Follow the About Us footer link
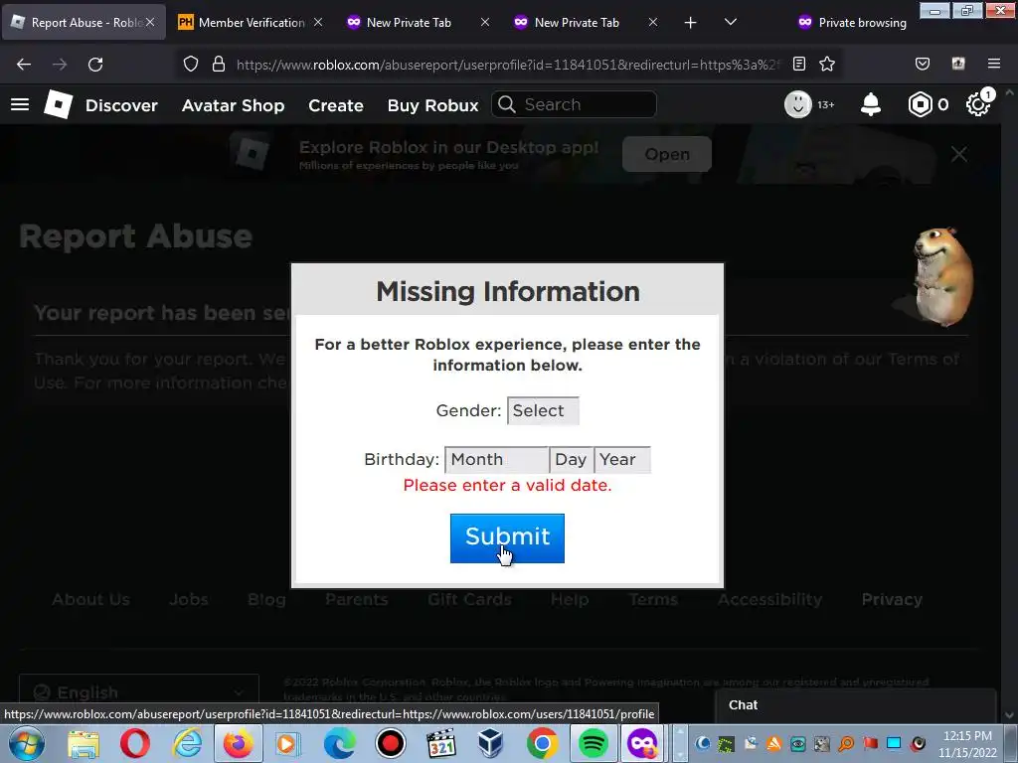The image size is (1018, 763). point(90,599)
